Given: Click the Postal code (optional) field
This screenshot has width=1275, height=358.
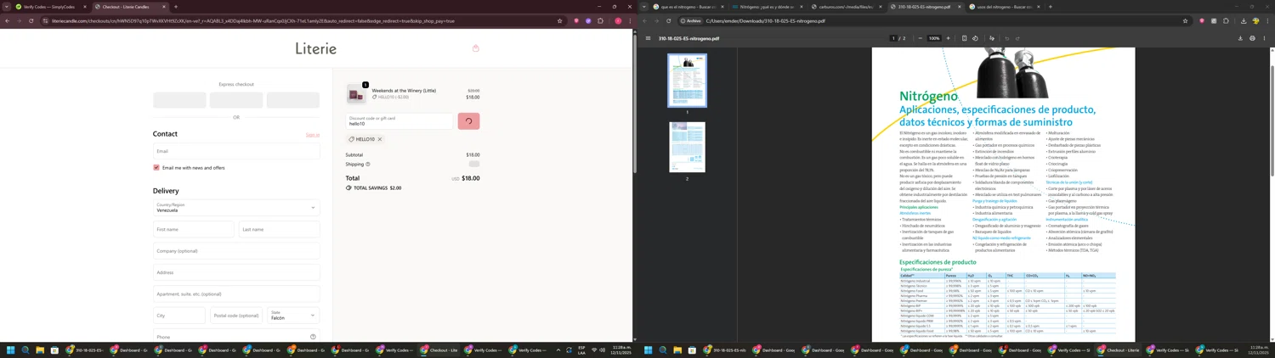Looking at the screenshot, I should 236,316.
